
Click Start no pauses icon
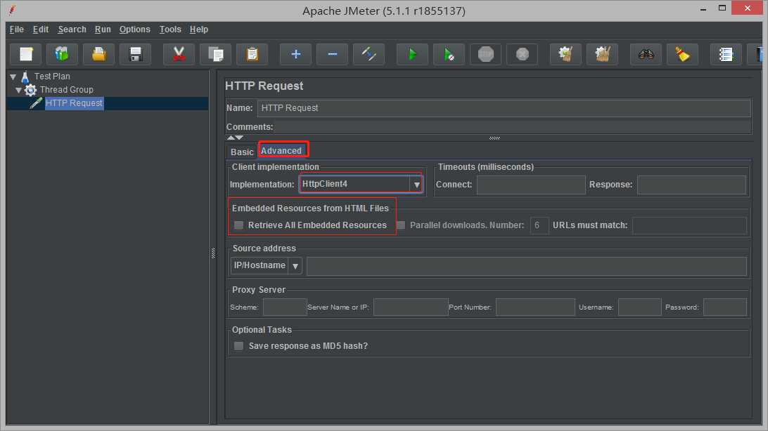[449, 54]
